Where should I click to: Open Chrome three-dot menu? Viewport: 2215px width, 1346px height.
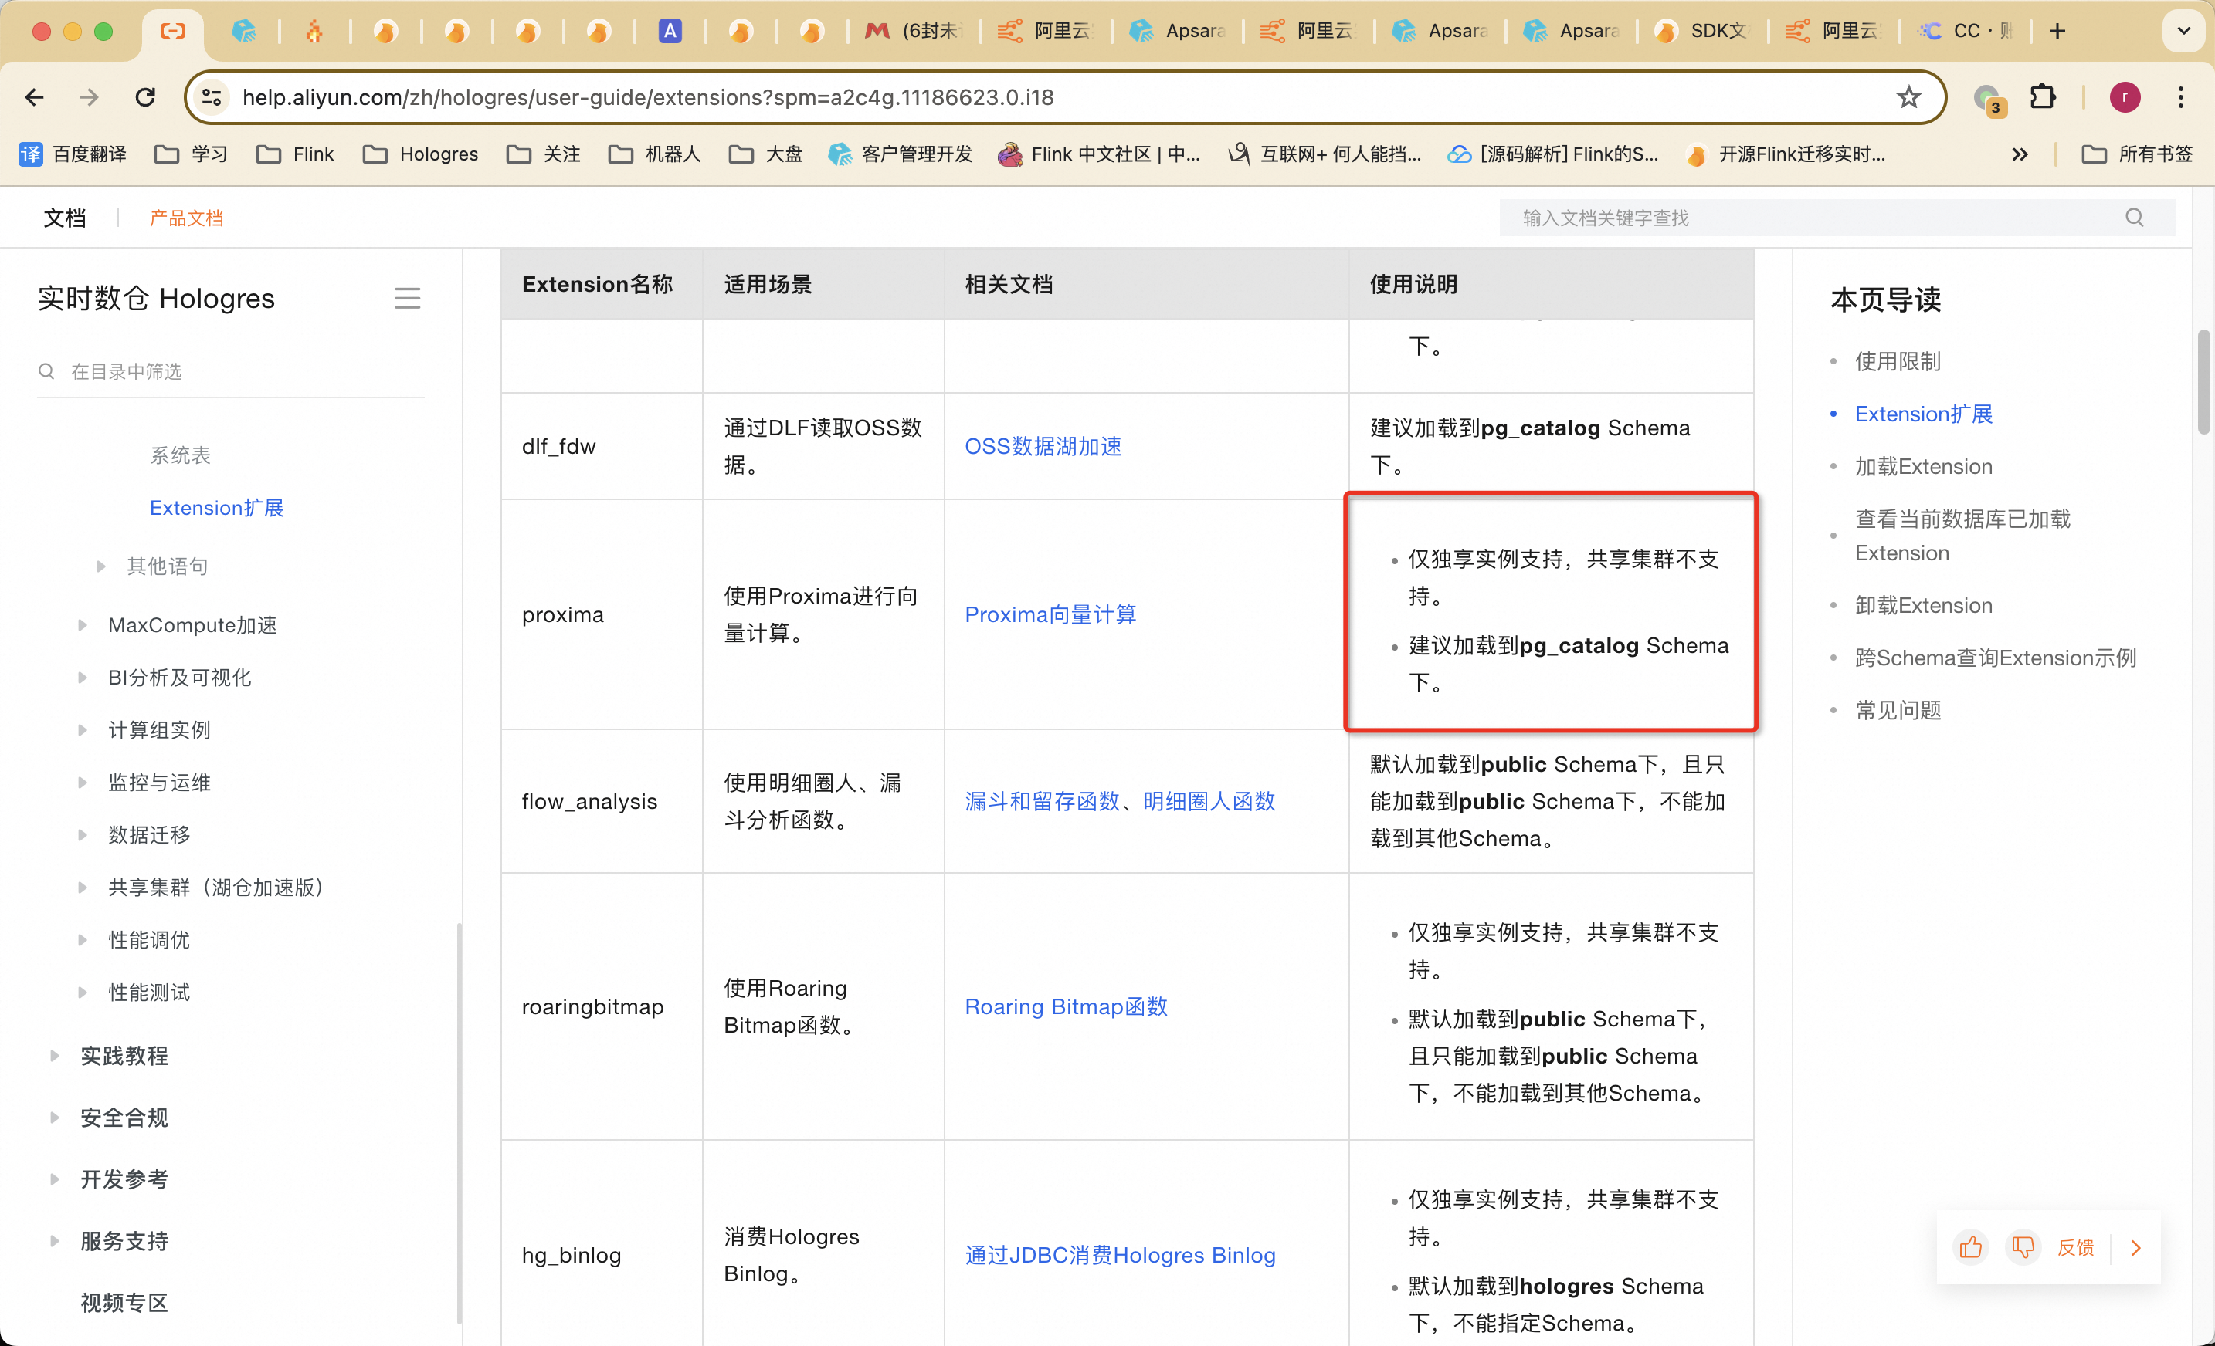tap(2181, 97)
